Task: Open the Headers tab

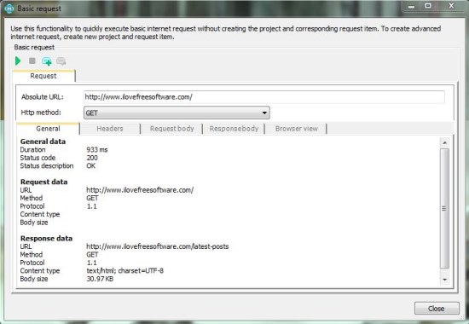Action: [x=110, y=129]
